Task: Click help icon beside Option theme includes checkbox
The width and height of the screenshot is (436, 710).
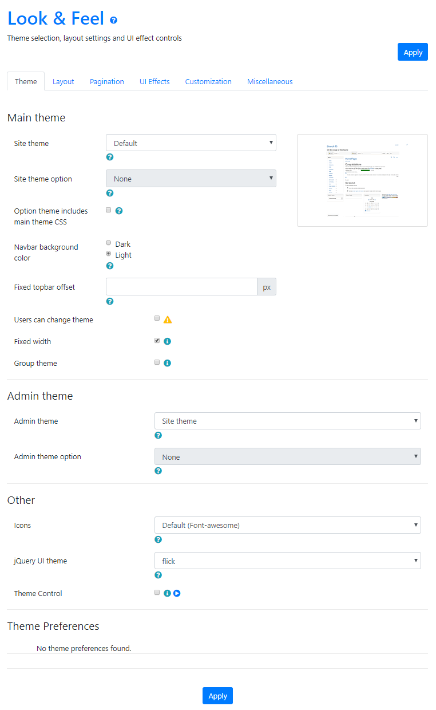Action: point(119,211)
